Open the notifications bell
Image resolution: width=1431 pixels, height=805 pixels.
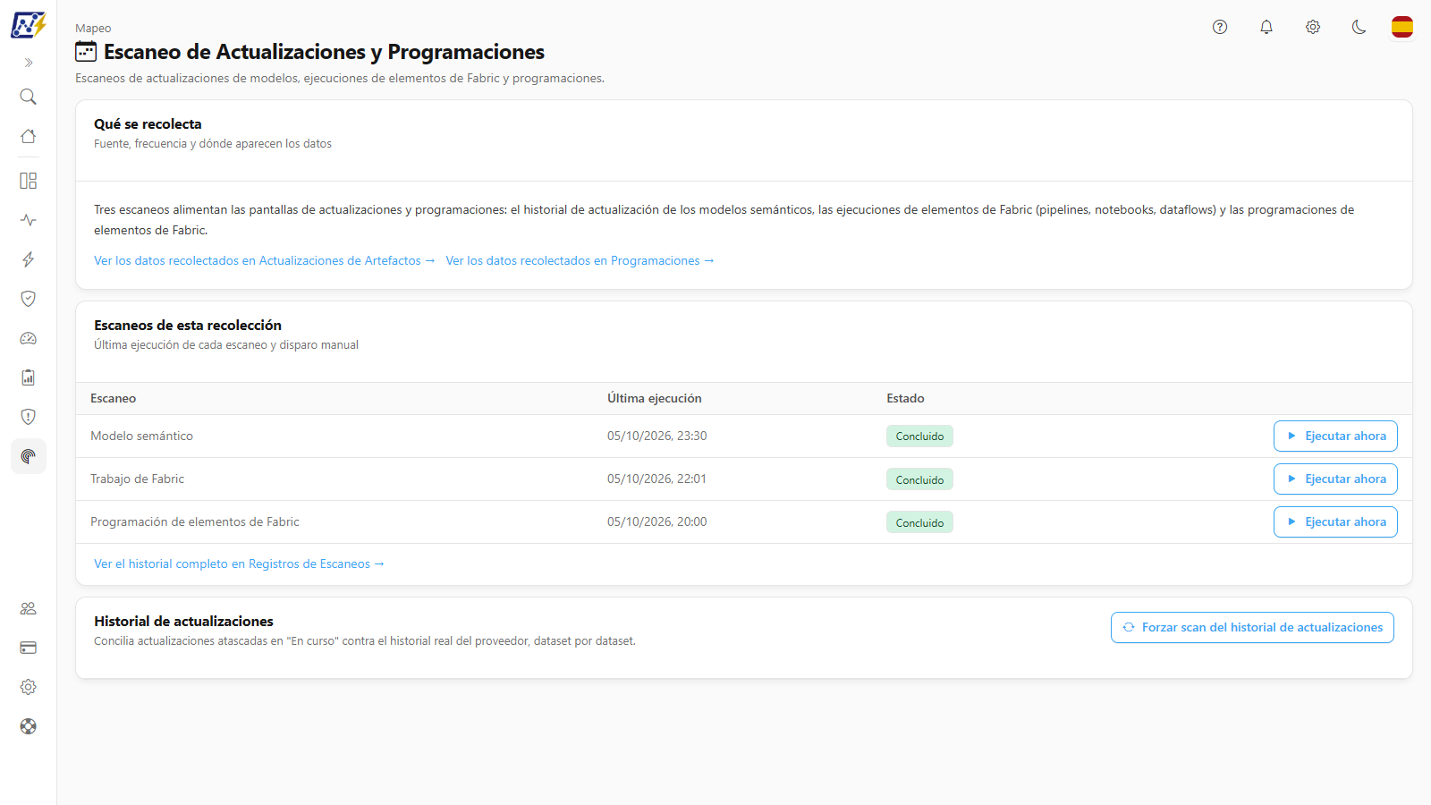pyautogui.click(x=1266, y=27)
